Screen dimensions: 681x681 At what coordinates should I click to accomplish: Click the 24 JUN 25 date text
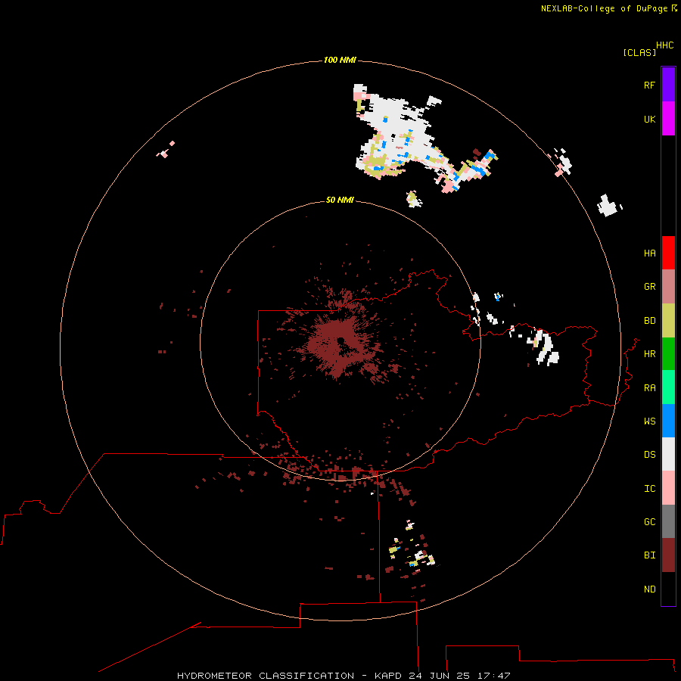click(x=440, y=676)
